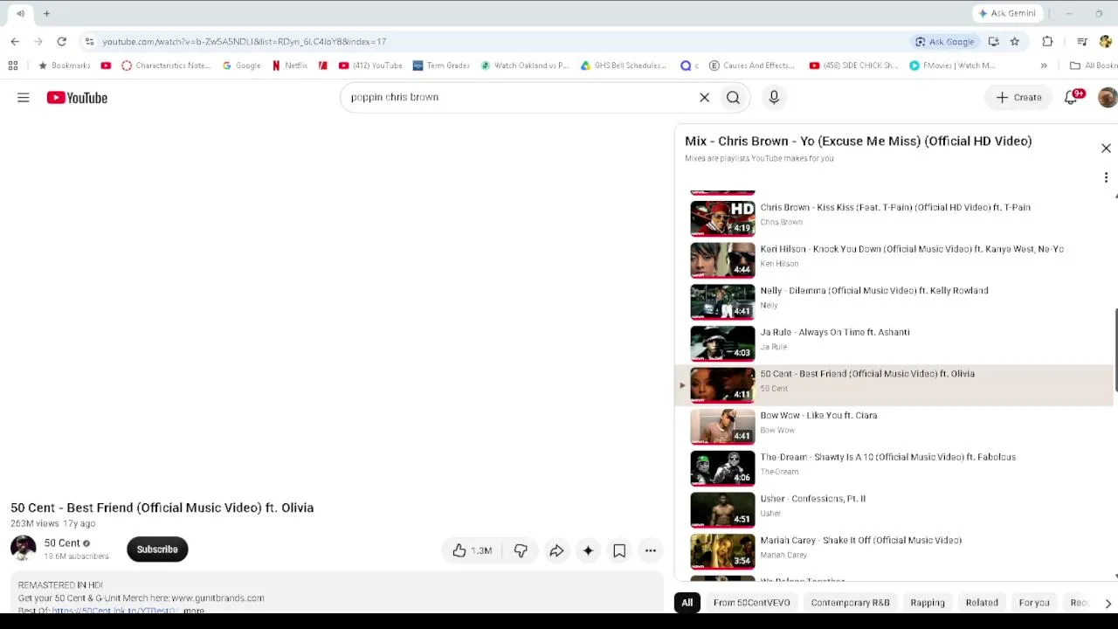Clear the search box with the X
The width and height of the screenshot is (1118, 629).
(x=704, y=98)
